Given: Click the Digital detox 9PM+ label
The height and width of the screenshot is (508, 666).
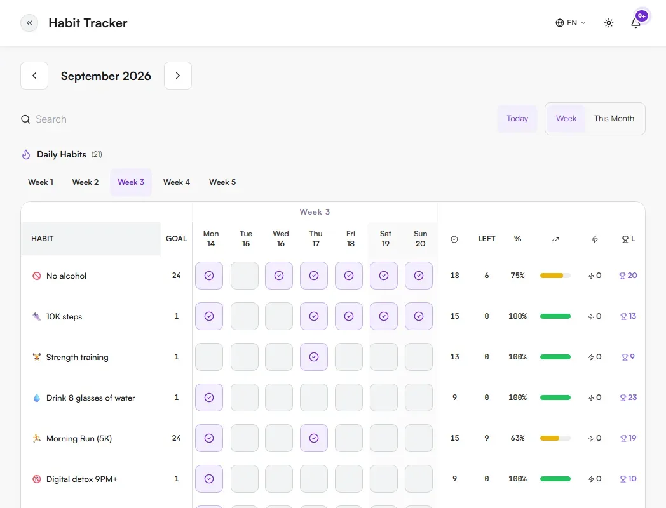Looking at the screenshot, I should point(81,479).
